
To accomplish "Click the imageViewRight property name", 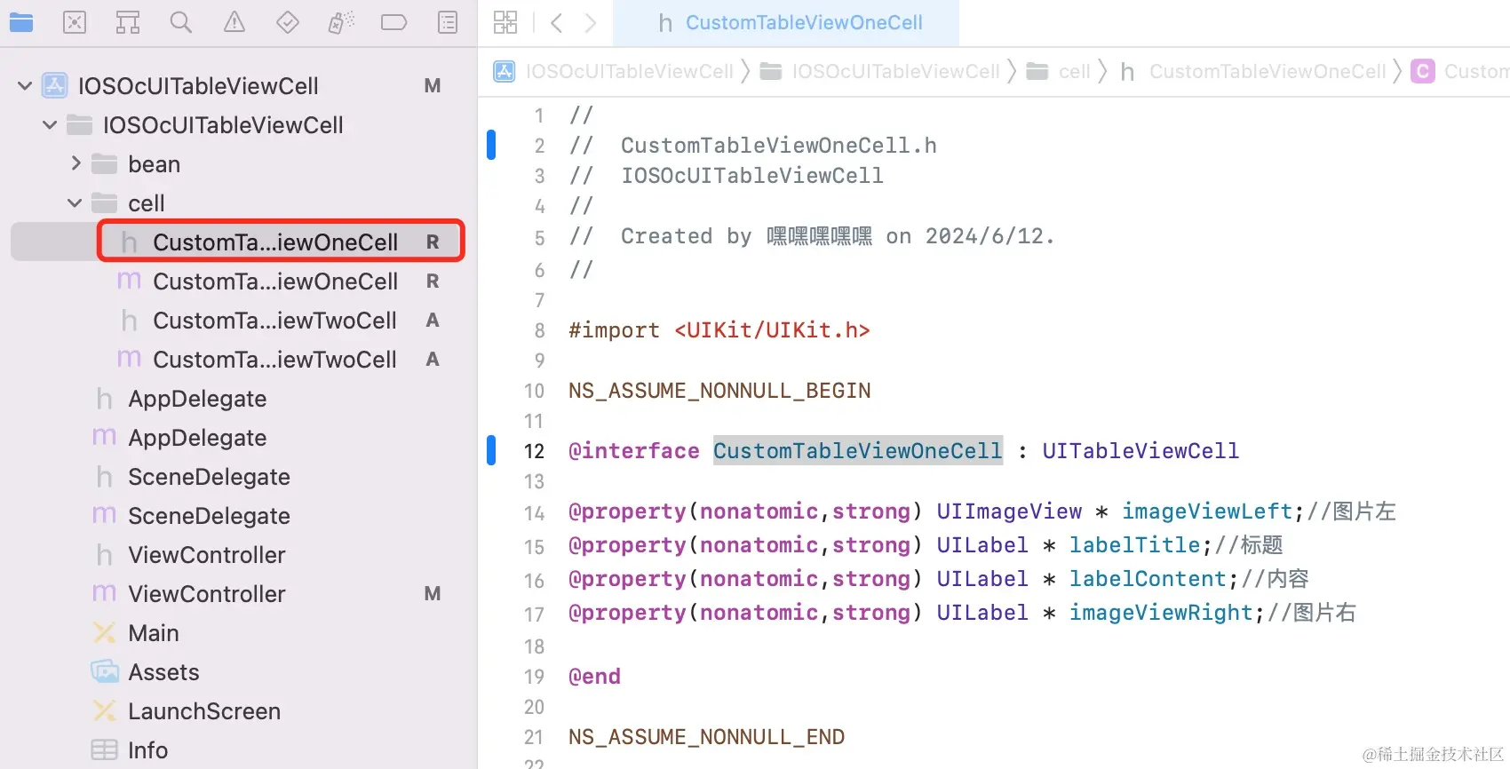I will click(x=1161, y=613).
